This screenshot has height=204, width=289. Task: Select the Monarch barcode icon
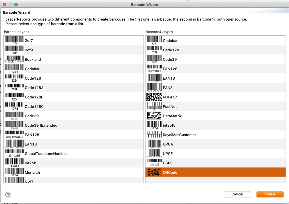coord(14,172)
